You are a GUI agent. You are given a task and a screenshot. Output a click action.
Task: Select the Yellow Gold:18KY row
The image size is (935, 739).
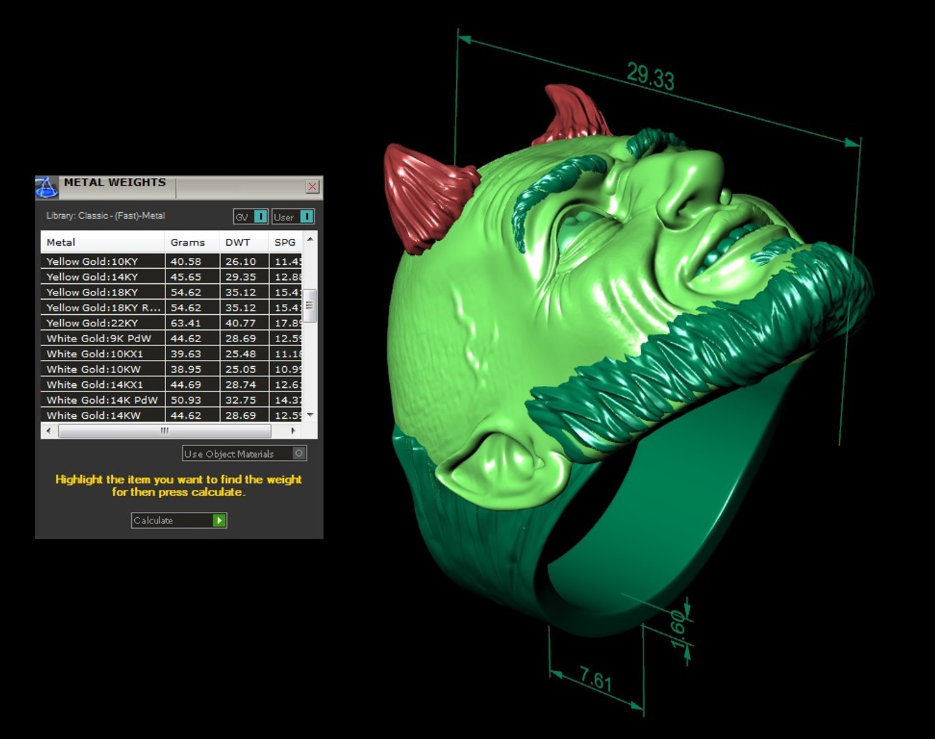pyautogui.click(x=171, y=292)
